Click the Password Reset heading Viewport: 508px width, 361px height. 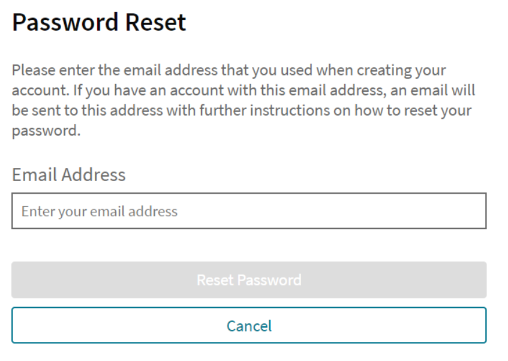[x=99, y=23]
